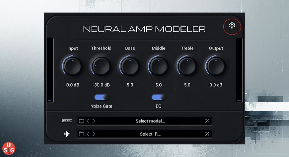Clear the selected IR with X

click(207, 134)
